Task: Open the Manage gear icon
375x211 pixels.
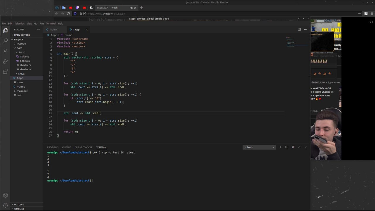Action: (5, 205)
